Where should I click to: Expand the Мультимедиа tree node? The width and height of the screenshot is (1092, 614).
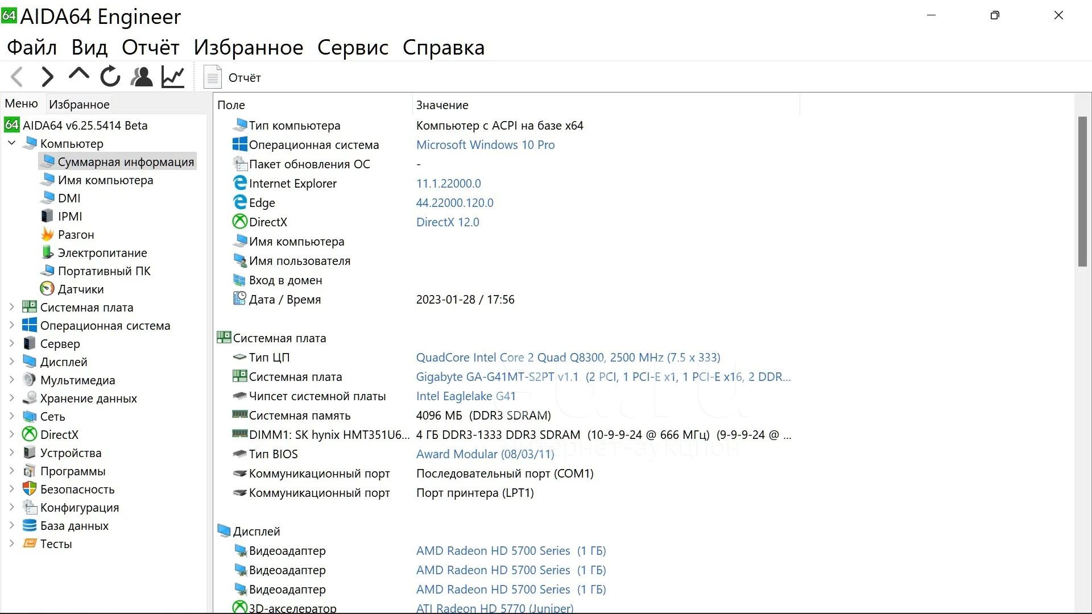pyautogui.click(x=12, y=380)
